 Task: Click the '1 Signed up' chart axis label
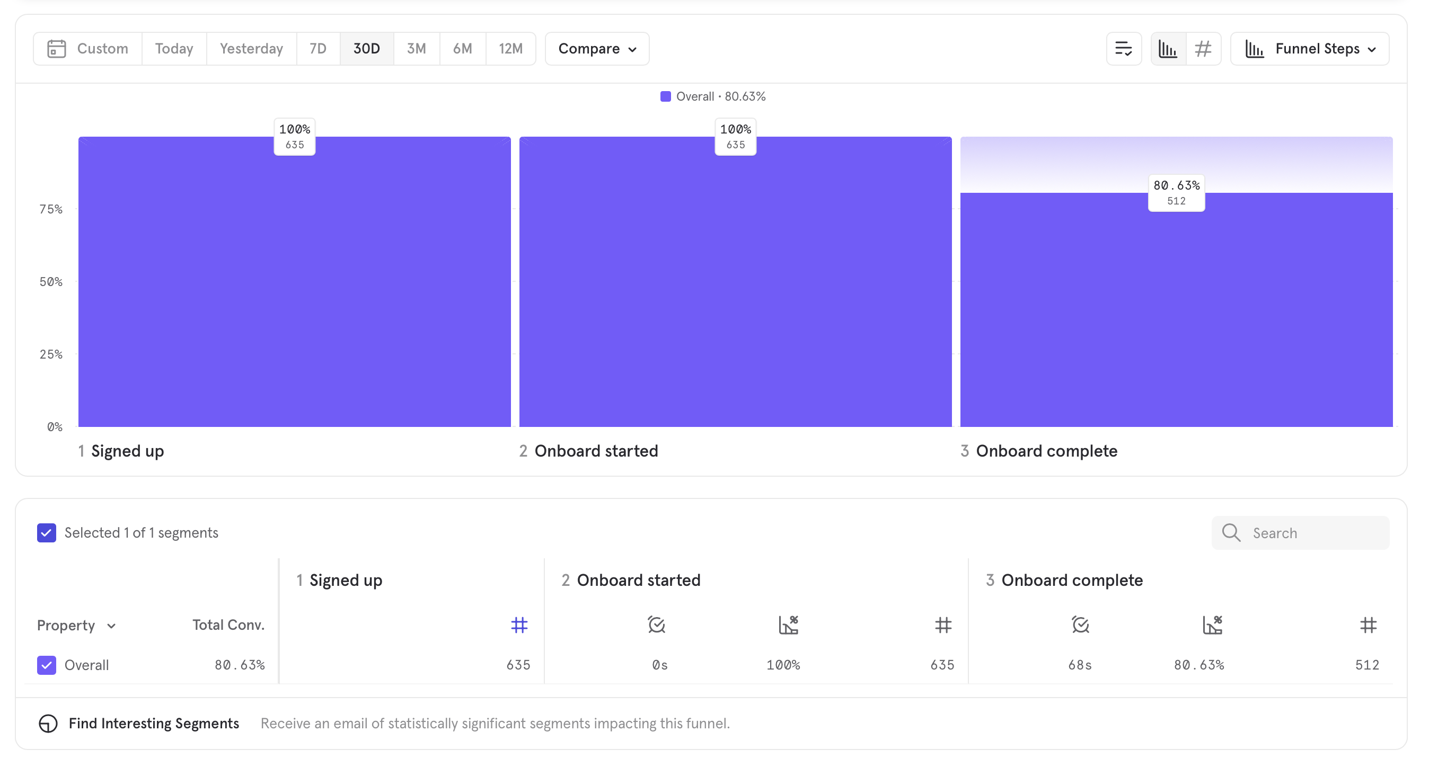coord(121,451)
